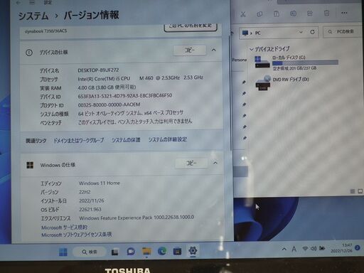Click the battery tray icon

322,248
